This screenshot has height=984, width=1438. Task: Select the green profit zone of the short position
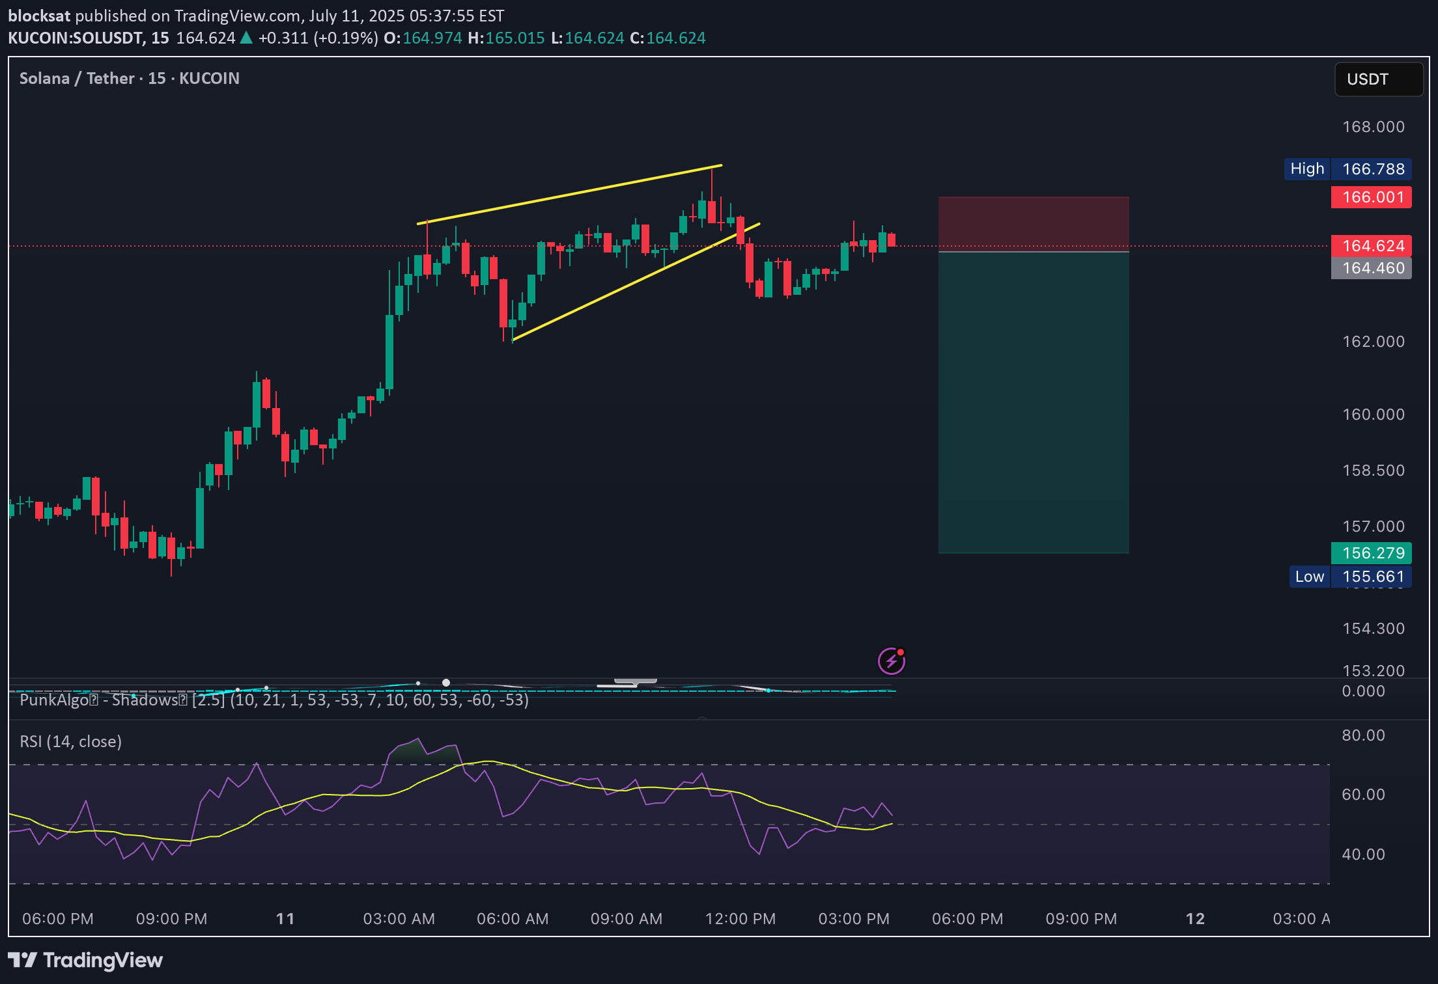[1034, 402]
